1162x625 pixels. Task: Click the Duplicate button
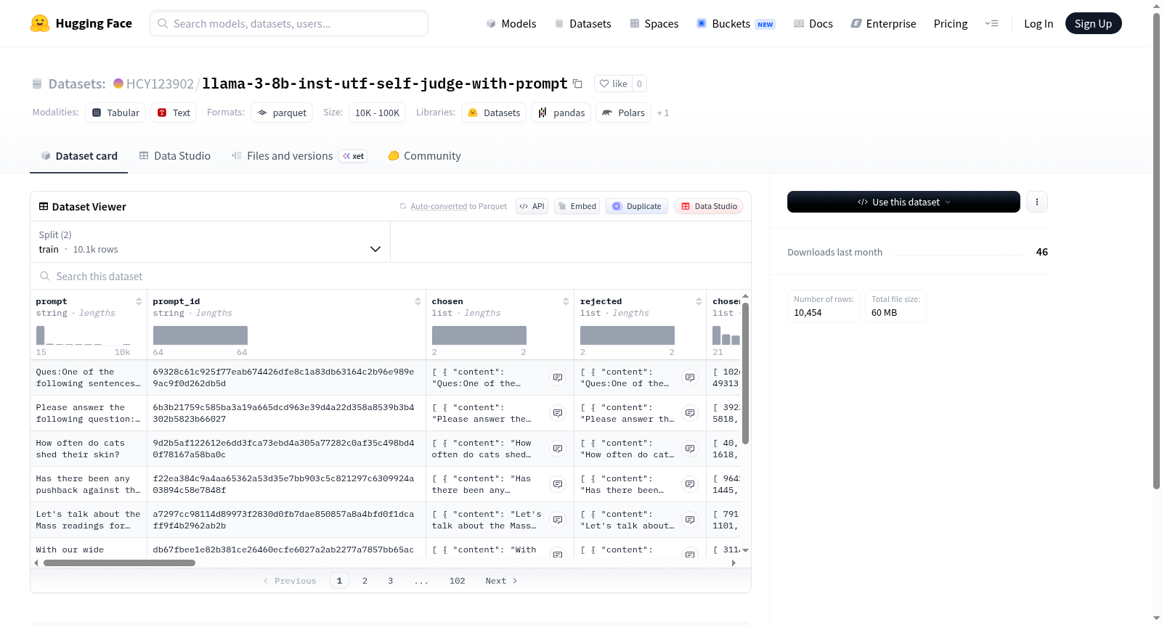pos(637,206)
